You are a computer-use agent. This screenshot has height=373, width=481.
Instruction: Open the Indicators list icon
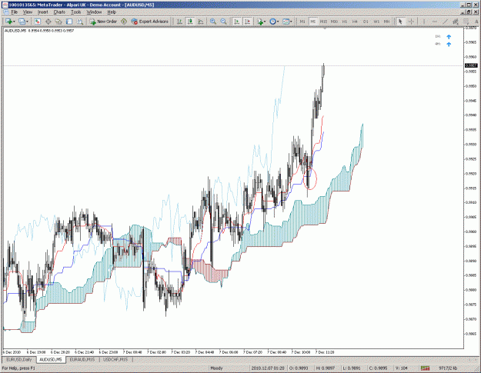[260, 22]
